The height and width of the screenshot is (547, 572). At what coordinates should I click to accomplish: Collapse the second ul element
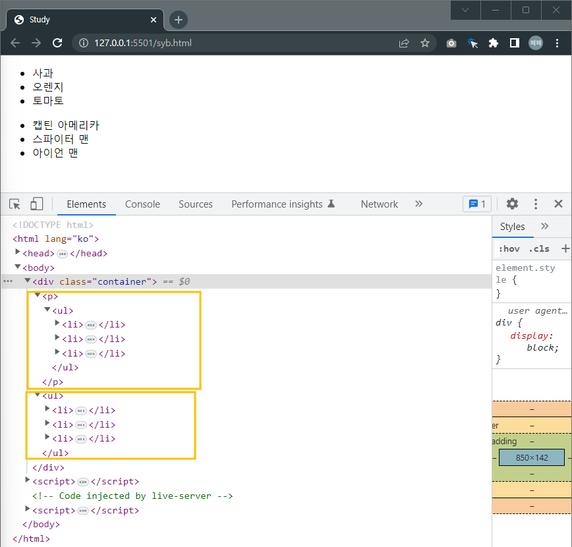(37, 395)
